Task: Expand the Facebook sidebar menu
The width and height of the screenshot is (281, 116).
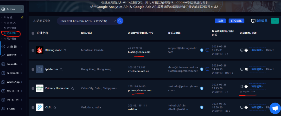Action: pos(22,73)
